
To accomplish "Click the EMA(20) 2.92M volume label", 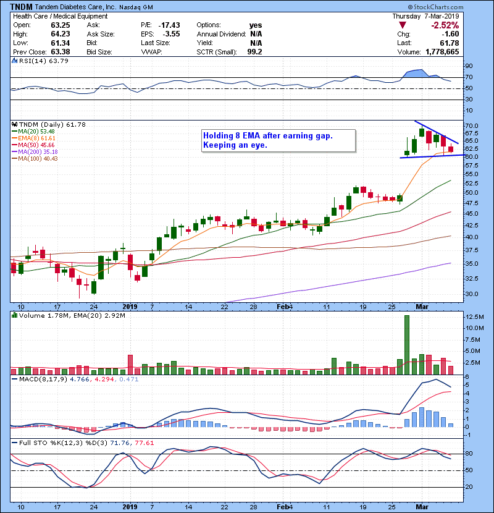I will [x=99, y=316].
